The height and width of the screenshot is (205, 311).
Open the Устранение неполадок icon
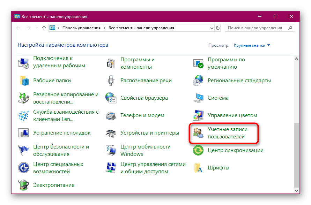[x=24, y=133]
